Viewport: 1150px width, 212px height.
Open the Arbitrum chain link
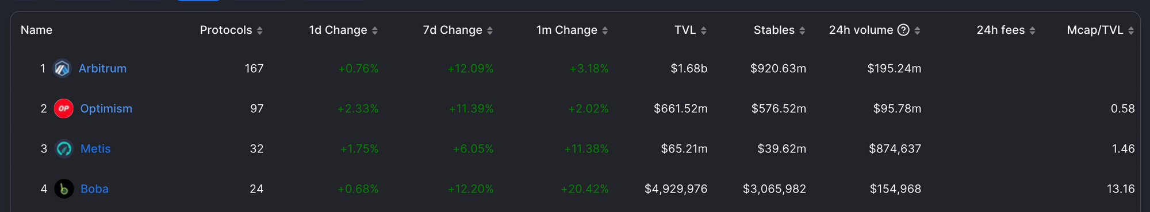(x=102, y=69)
